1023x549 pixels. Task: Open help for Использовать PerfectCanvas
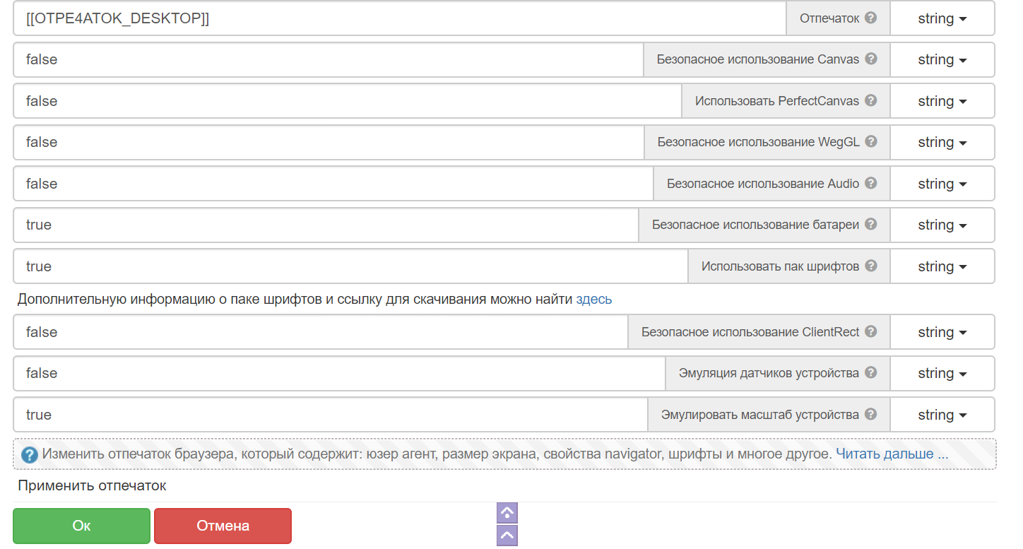pyautogui.click(x=870, y=100)
